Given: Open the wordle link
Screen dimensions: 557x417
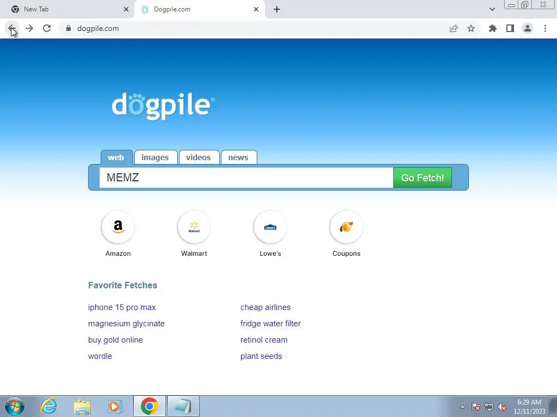Looking at the screenshot, I should [x=100, y=356].
